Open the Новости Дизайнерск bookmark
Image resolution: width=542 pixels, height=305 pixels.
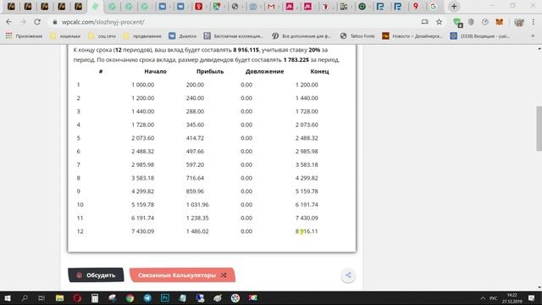click(x=412, y=36)
